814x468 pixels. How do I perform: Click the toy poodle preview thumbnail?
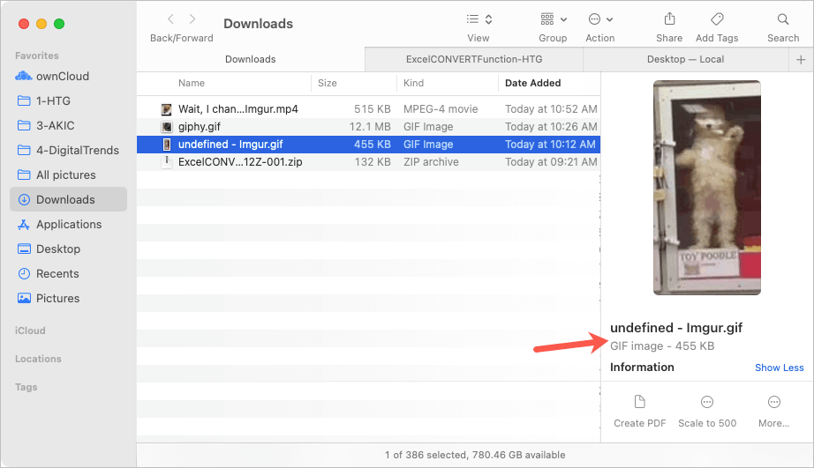pyautogui.click(x=706, y=188)
